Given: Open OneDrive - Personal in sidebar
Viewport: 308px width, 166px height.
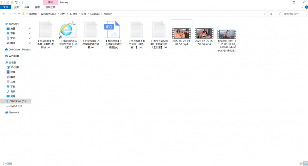Looking at the screenshot, I should (20, 49).
